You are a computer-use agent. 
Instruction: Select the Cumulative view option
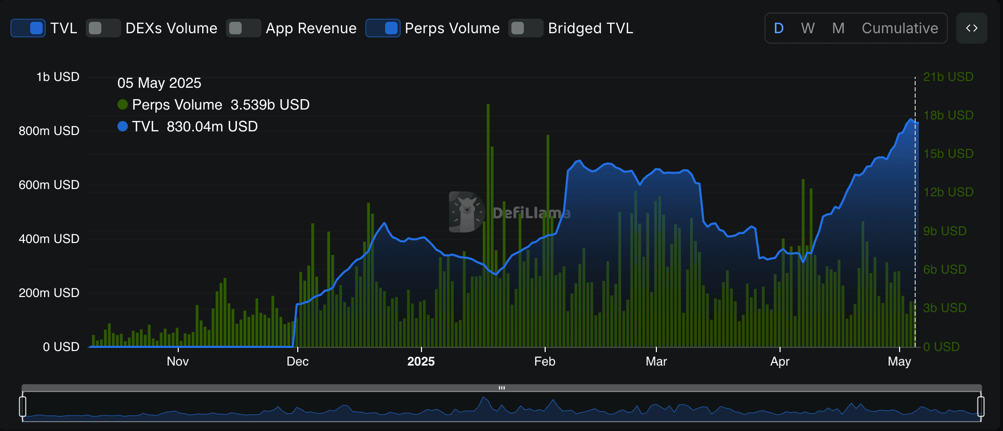[x=900, y=28]
